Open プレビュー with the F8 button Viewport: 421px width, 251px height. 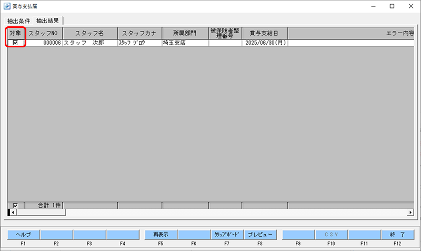pos(260,235)
